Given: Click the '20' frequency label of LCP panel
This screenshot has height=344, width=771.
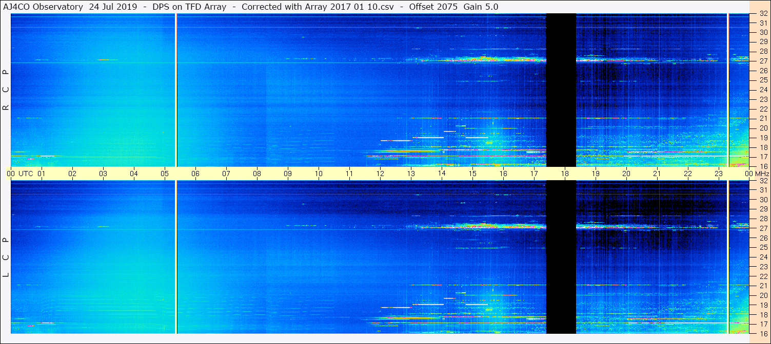Looking at the screenshot, I should tap(763, 295).
